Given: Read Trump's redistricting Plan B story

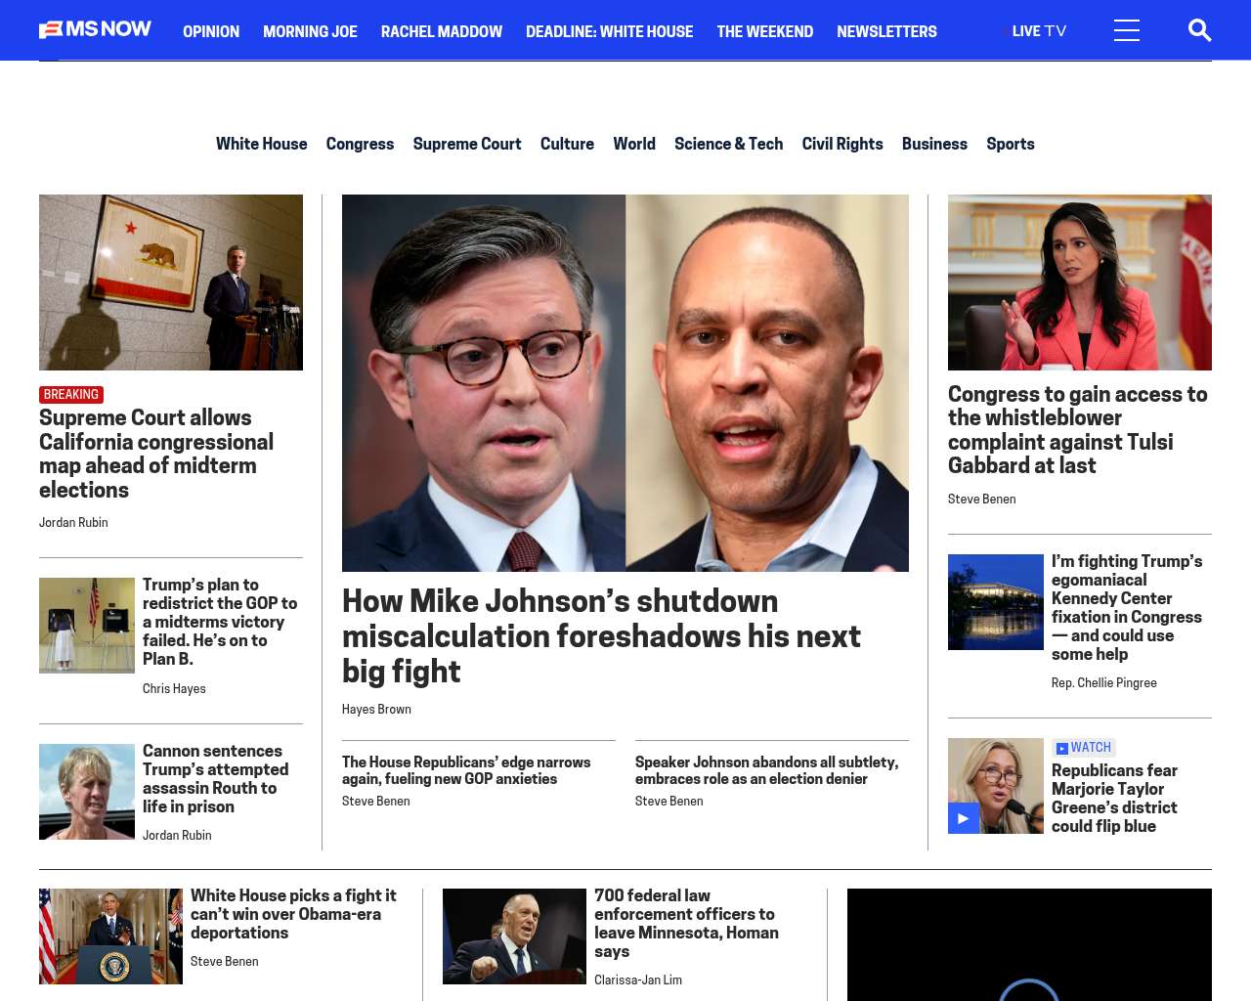Looking at the screenshot, I should pos(220,622).
